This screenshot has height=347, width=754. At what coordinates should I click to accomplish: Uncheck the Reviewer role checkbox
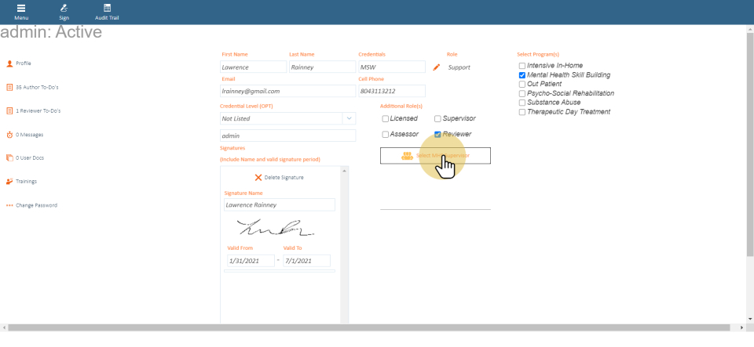tap(438, 135)
